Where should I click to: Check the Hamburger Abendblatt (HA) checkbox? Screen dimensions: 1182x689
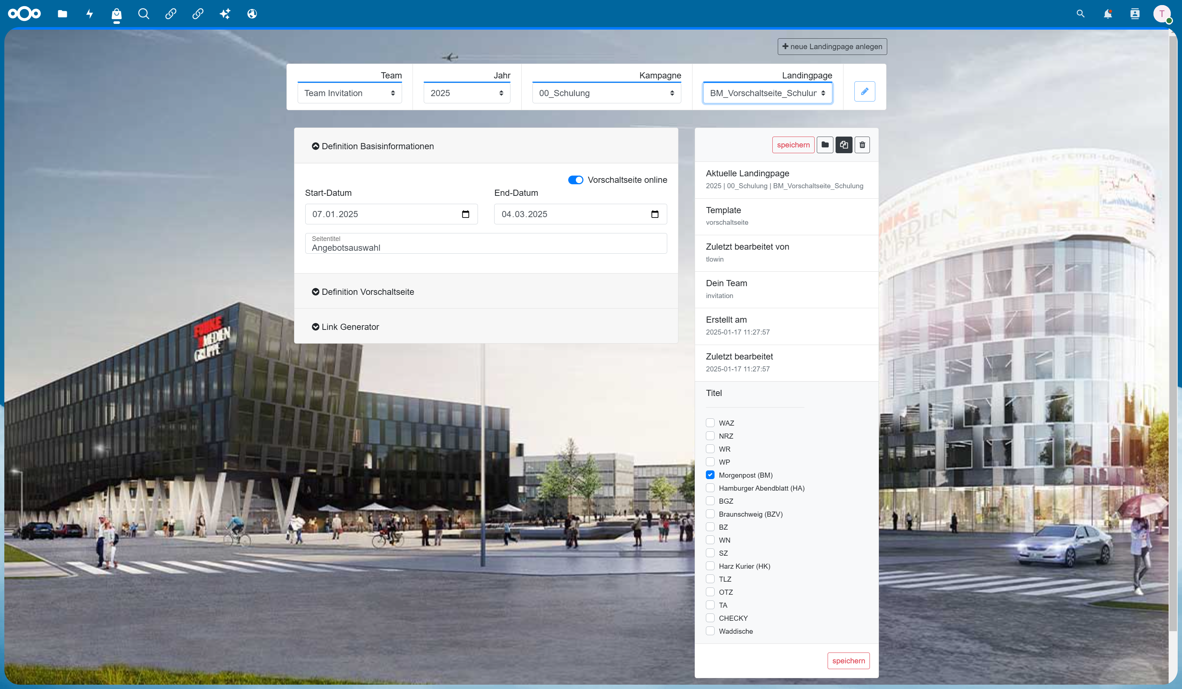click(710, 488)
